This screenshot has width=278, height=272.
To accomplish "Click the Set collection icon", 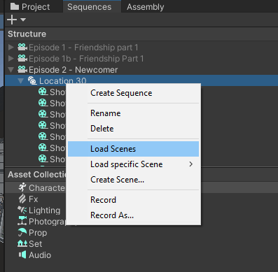I will [22, 243].
